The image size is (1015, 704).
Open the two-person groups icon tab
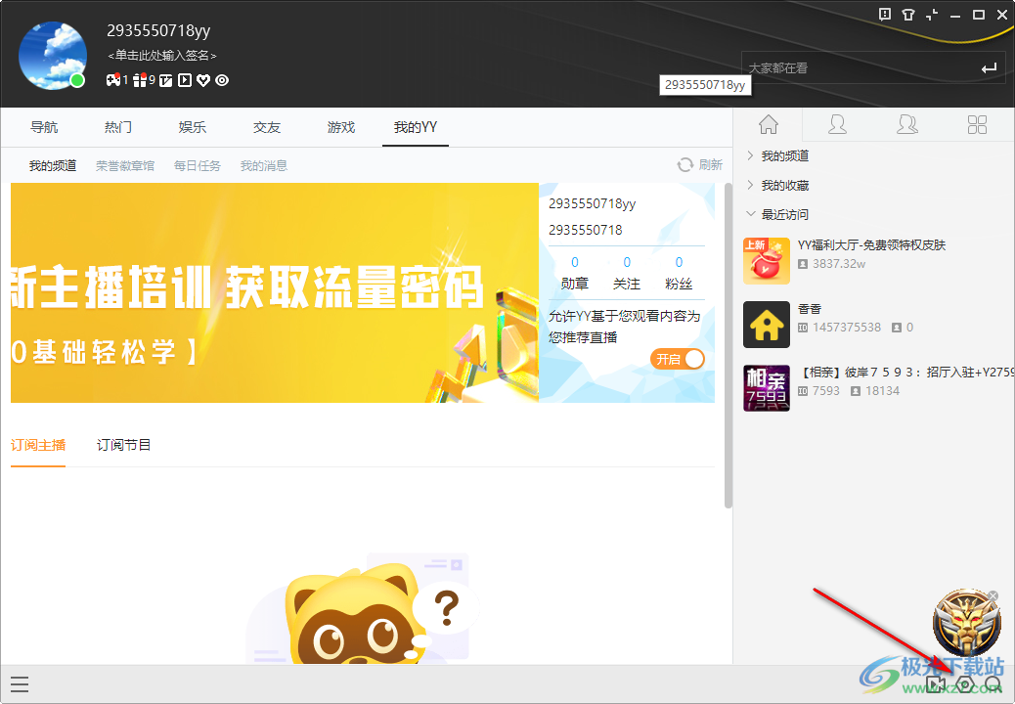[907, 124]
